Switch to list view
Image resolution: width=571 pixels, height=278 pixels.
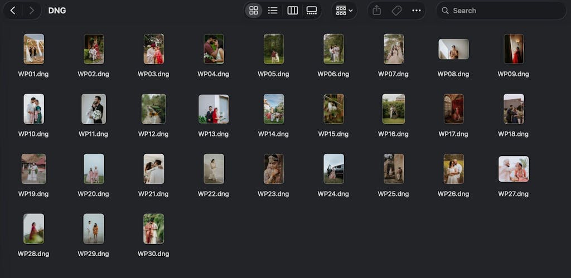pos(273,11)
